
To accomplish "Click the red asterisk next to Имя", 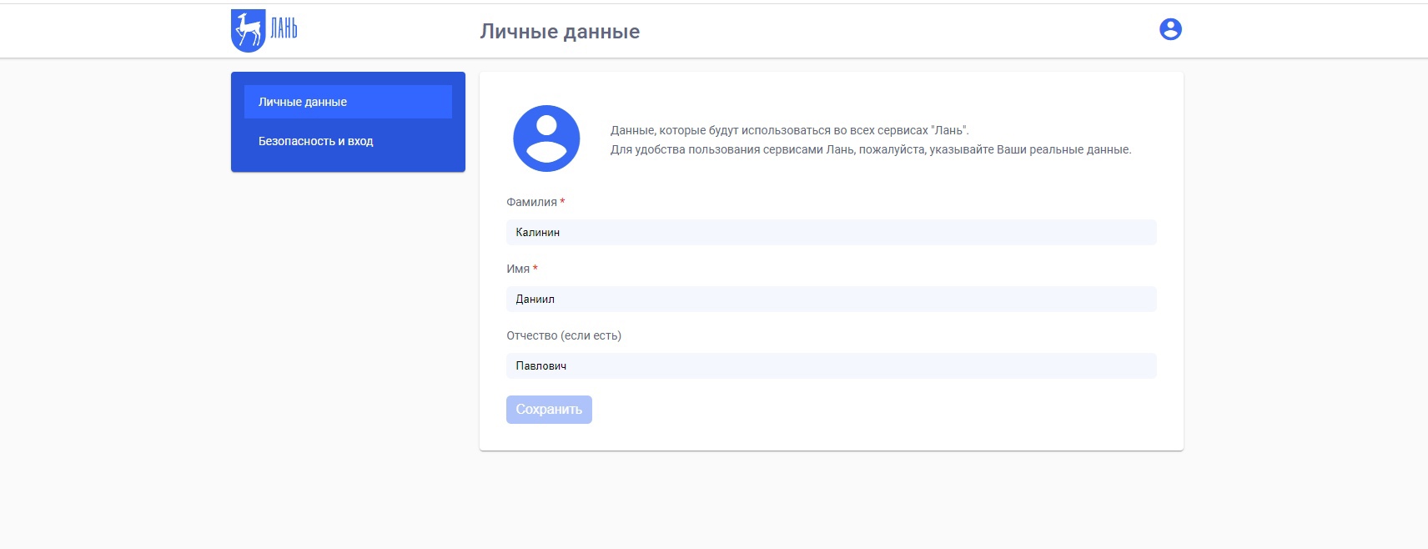I will click(535, 269).
